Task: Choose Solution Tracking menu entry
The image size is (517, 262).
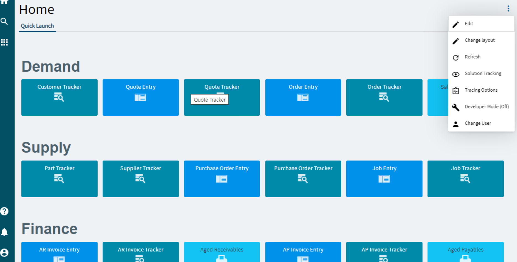Action: [x=481, y=73]
